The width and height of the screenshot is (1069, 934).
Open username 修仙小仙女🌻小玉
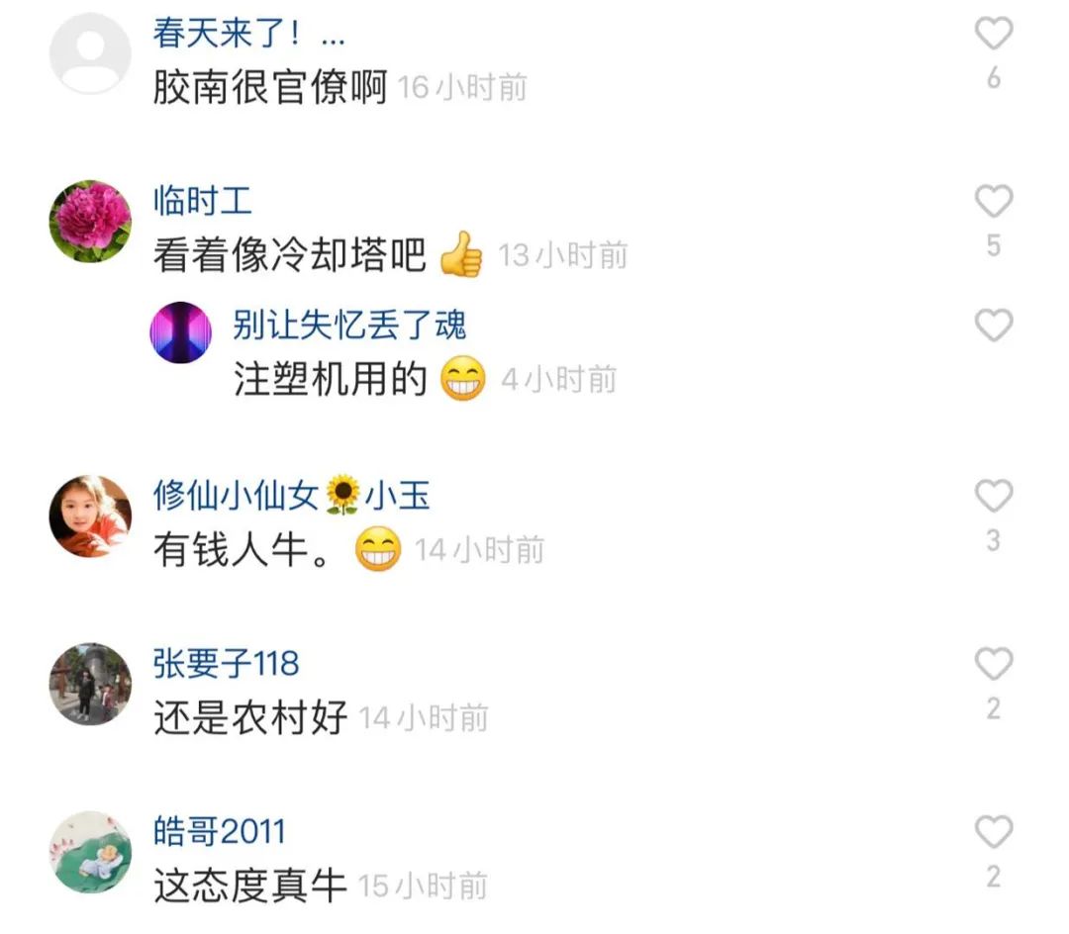291,495
